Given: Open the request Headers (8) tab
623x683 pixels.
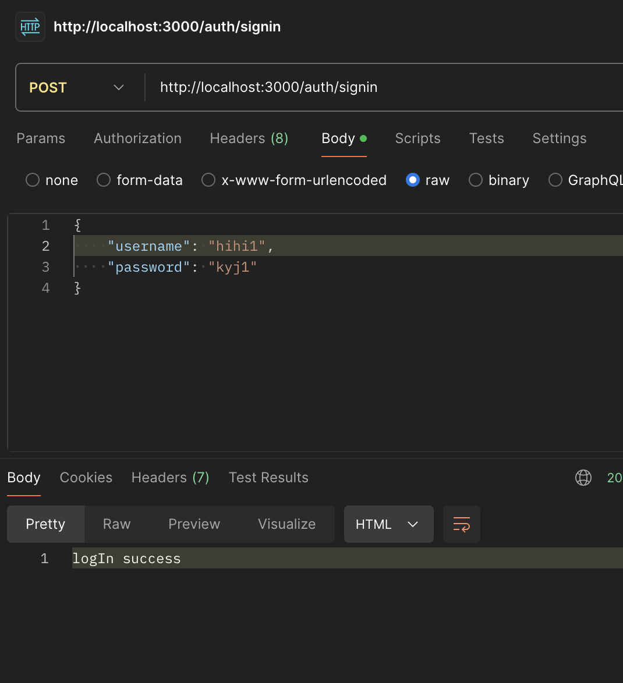Looking at the screenshot, I should [249, 138].
